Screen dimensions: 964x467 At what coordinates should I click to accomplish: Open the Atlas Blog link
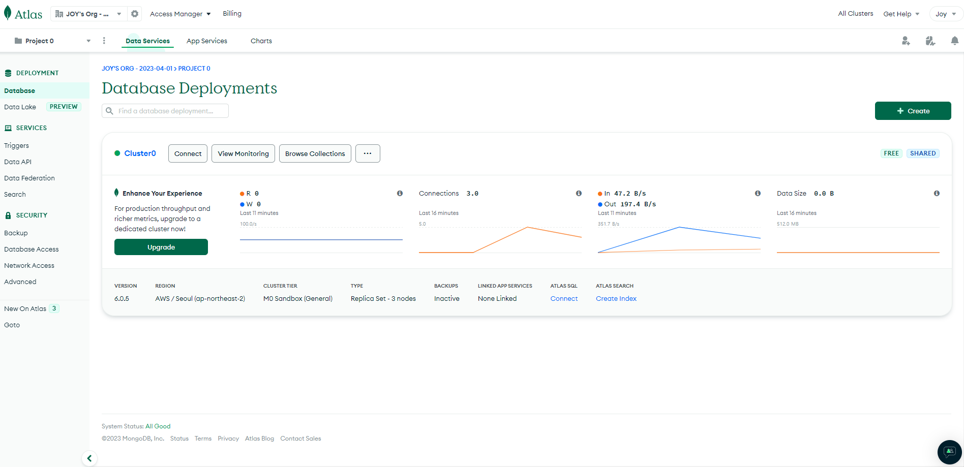coord(259,439)
